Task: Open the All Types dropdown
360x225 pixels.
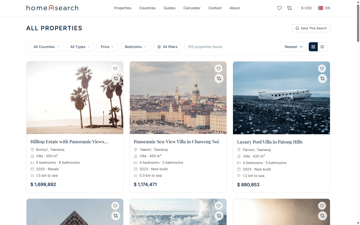Action: click(x=80, y=47)
